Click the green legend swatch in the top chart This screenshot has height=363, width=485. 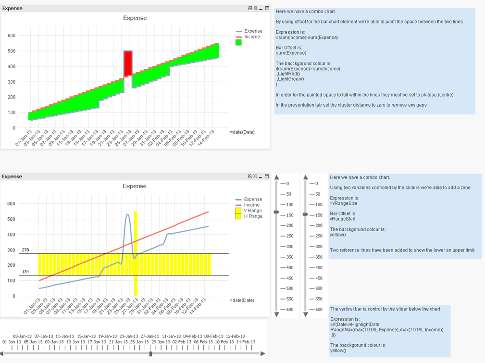[238, 42]
